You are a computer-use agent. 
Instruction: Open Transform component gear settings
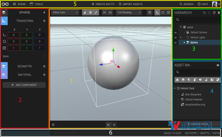coord(44,21)
